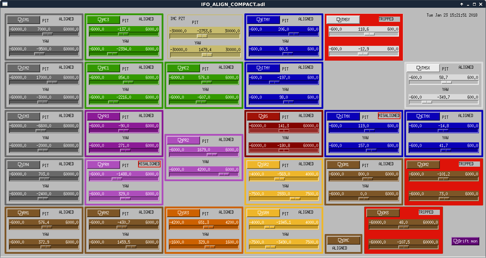Open the BS beamsplitter display button
Image resolution: width=486 pixels, height=258 pixels.
point(263,116)
